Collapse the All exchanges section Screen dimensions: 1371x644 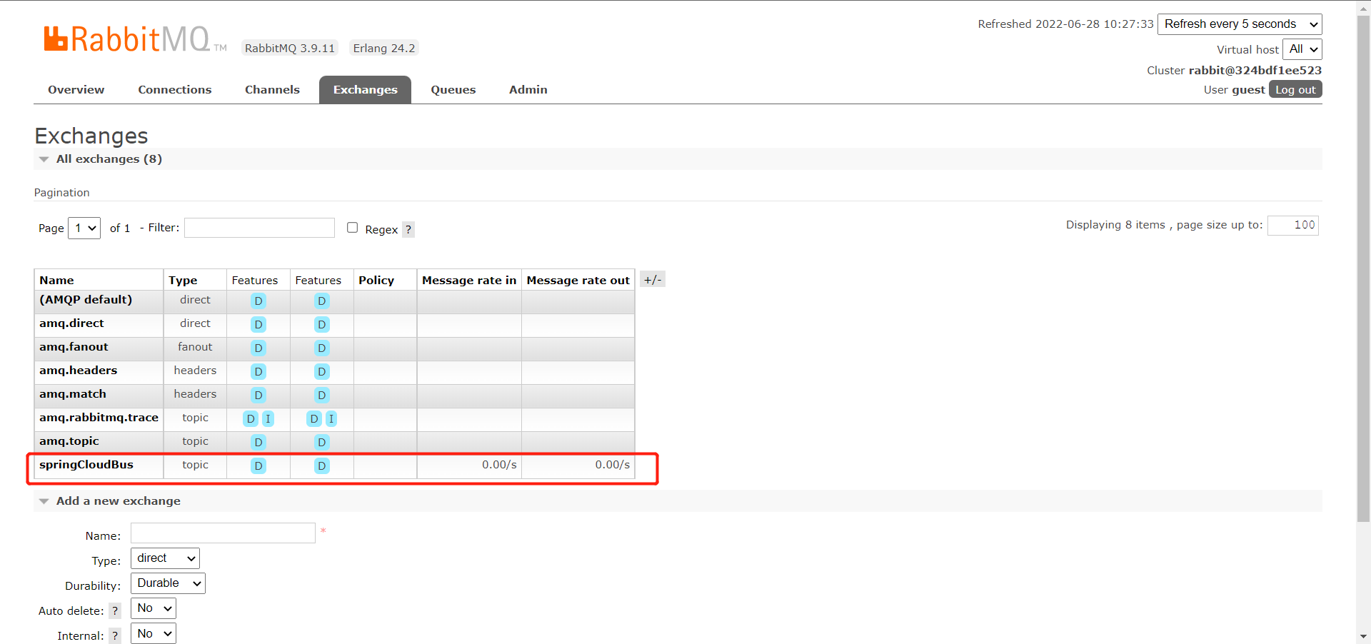(x=109, y=159)
